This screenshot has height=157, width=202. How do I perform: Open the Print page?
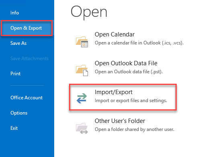(16, 74)
